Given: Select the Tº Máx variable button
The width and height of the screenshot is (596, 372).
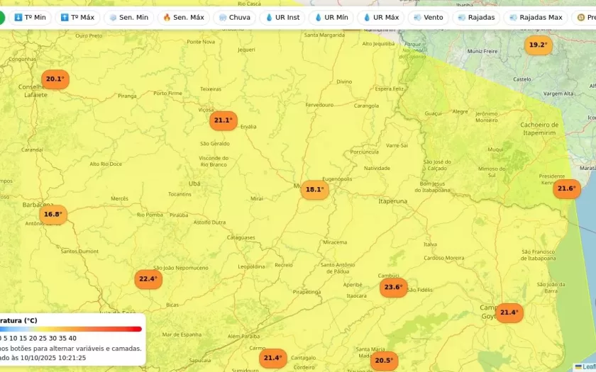Looking at the screenshot, I should [77, 18].
